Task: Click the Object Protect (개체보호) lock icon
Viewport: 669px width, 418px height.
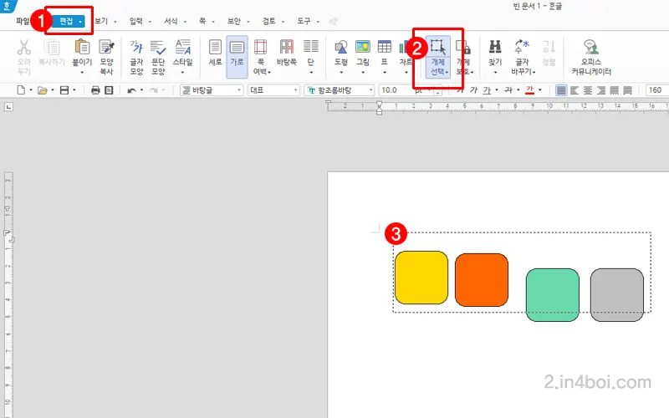Action: pos(463,48)
